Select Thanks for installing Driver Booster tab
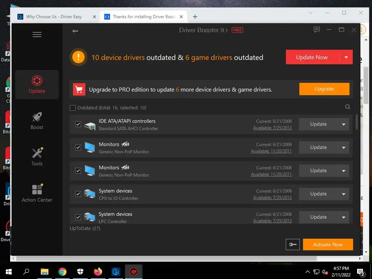This screenshot has width=372, height=279. click(144, 17)
